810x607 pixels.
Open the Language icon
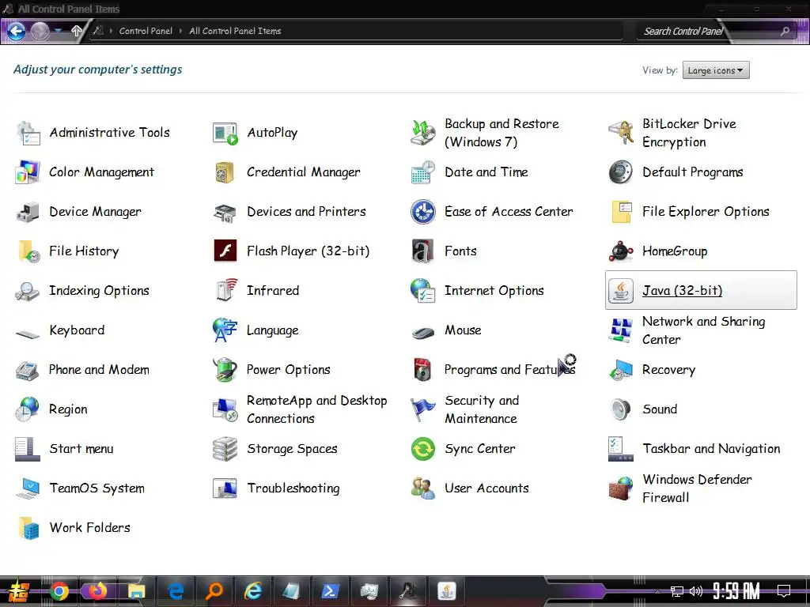[x=225, y=330]
